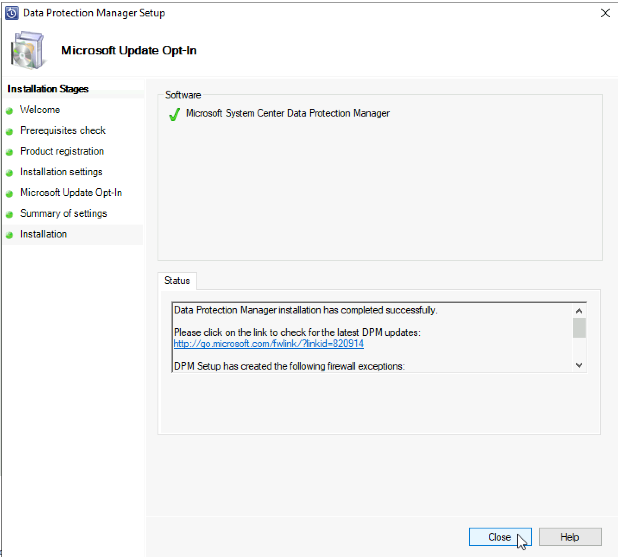
Task: Click the Installation settings stage
Action: tap(61, 172)
